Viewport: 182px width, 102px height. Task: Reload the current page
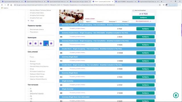[8, 5]
